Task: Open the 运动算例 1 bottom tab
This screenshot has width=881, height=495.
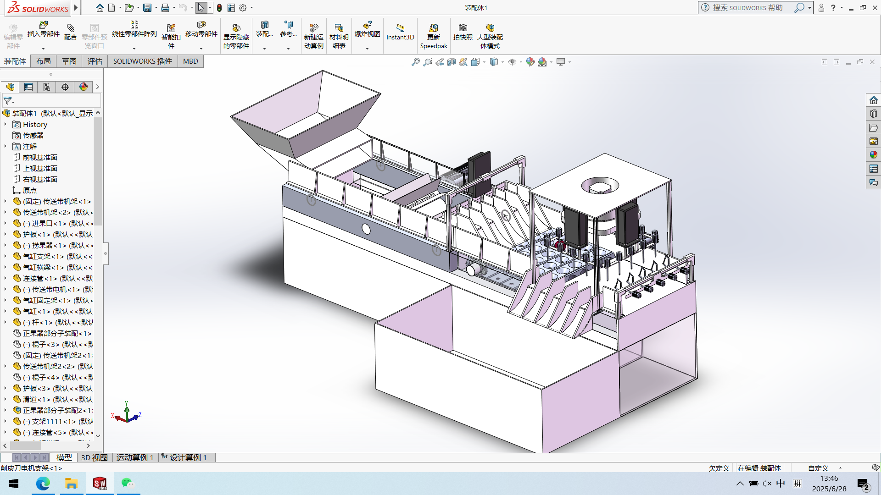Action: tap(134, 457)
